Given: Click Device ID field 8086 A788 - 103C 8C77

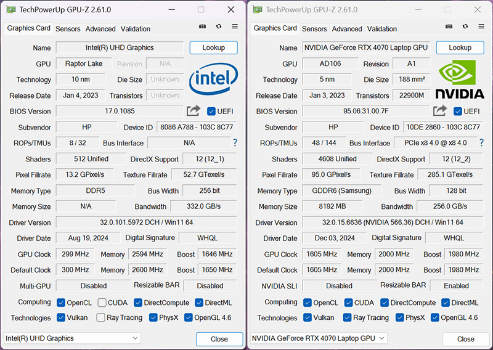Looking at the screenshot, I should click(x=197, y=127).
